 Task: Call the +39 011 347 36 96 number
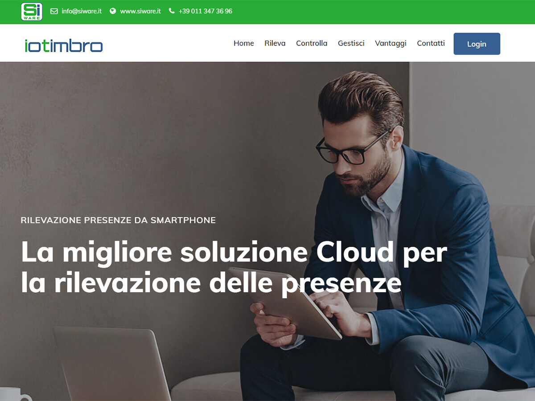pyautogui.click(x=206, y=11)
